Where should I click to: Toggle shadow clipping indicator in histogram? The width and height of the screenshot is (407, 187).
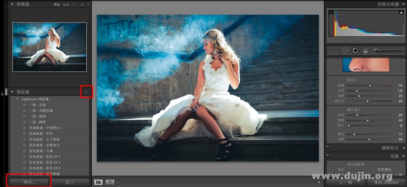click(331, 12)
